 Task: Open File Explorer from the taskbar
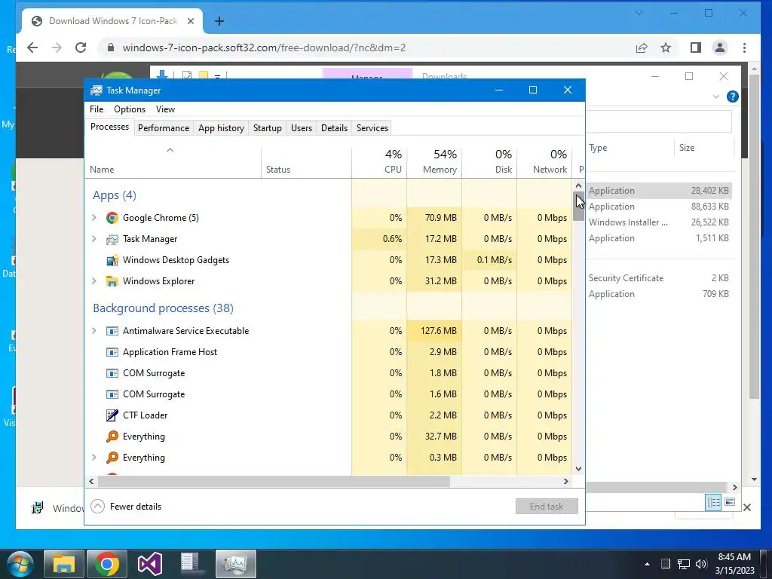[x=63, y=564]
